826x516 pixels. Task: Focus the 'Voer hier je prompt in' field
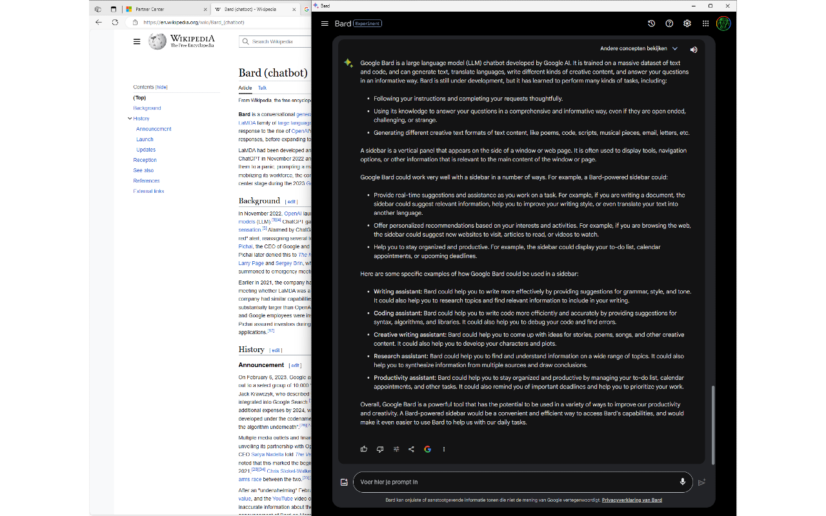(x=523, y=482)
